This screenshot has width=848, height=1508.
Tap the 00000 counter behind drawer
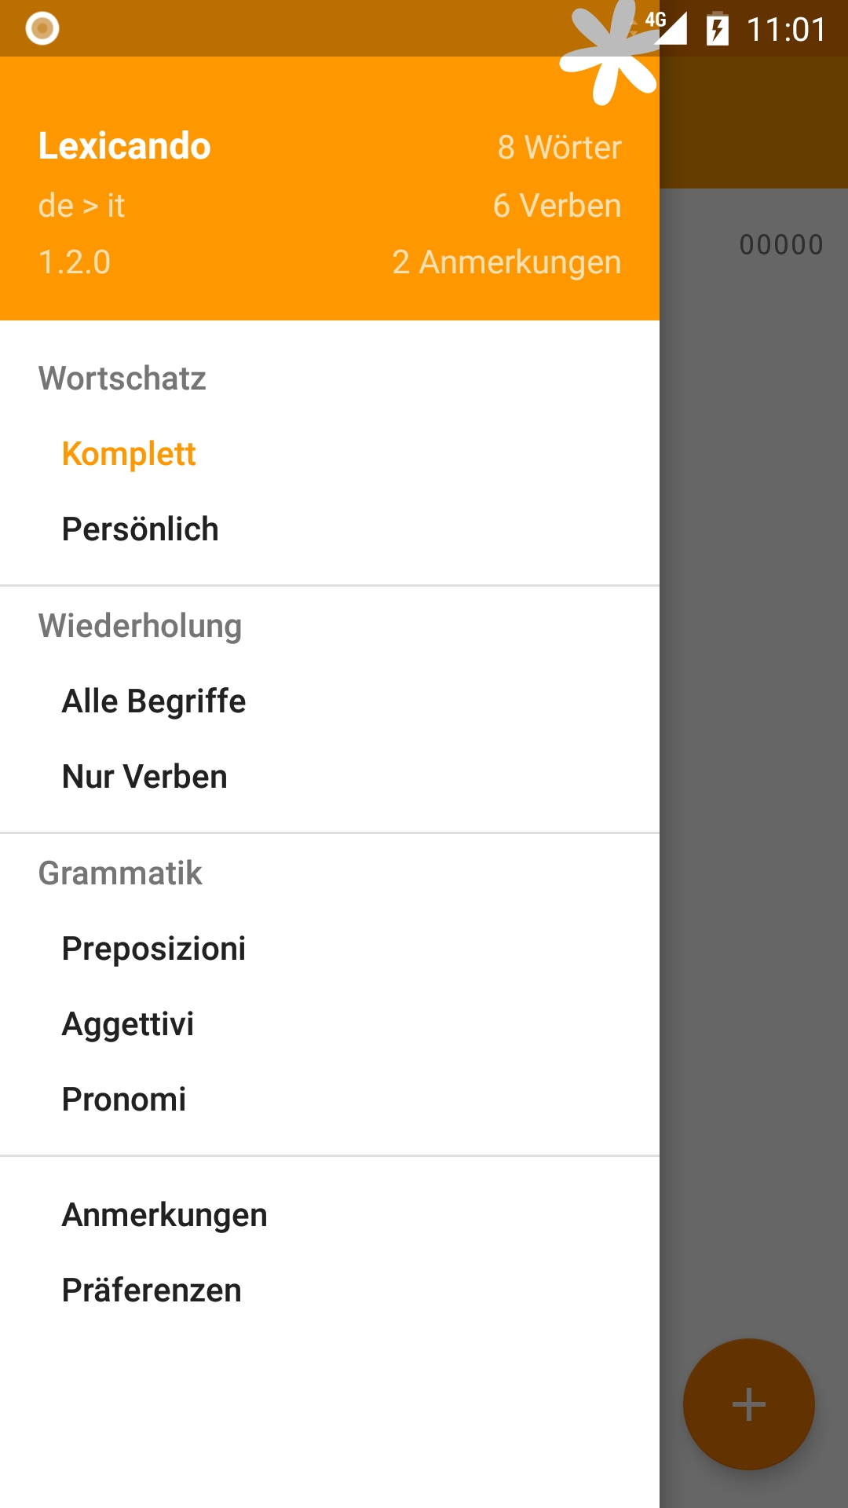[x=780, y=245]
